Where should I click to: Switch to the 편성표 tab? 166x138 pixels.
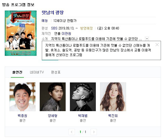point(56,72)
